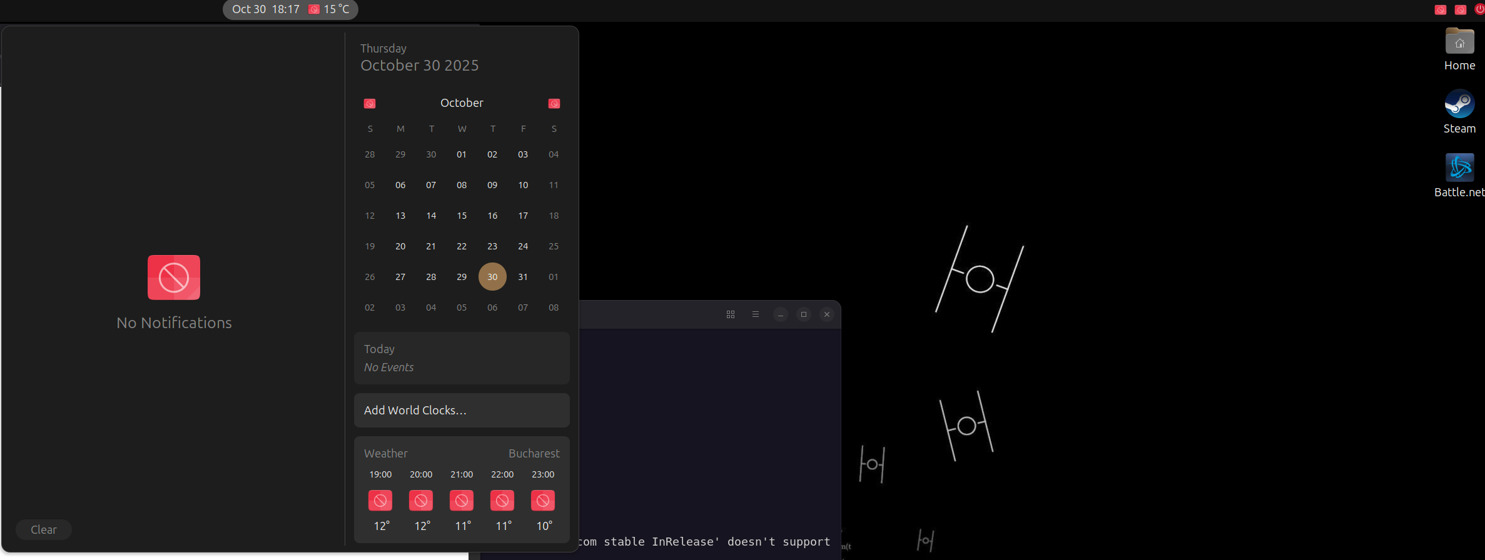
Task: Click the previous month arrow icon
Action: click(x=370, y=104)
